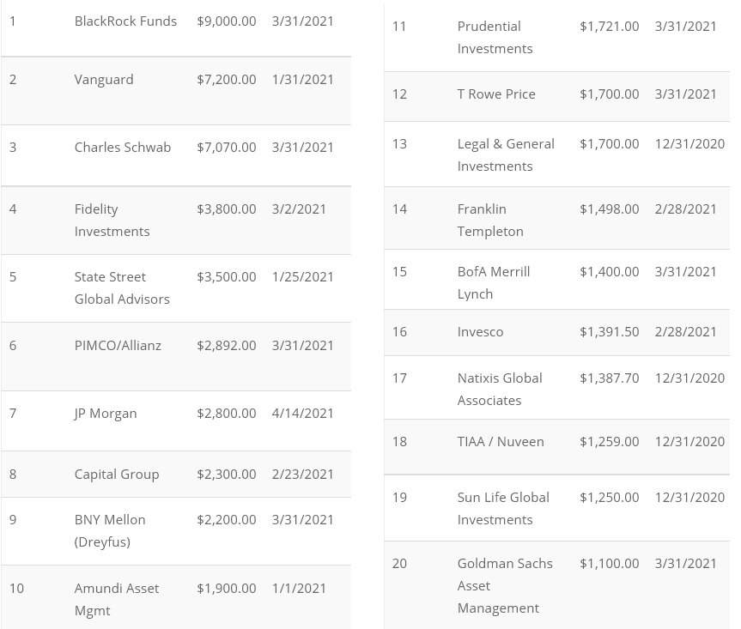The width and height of the screenshot is (741, 629).
Task: Select T Rowe Price row
Action: click(x=496, y=94)
